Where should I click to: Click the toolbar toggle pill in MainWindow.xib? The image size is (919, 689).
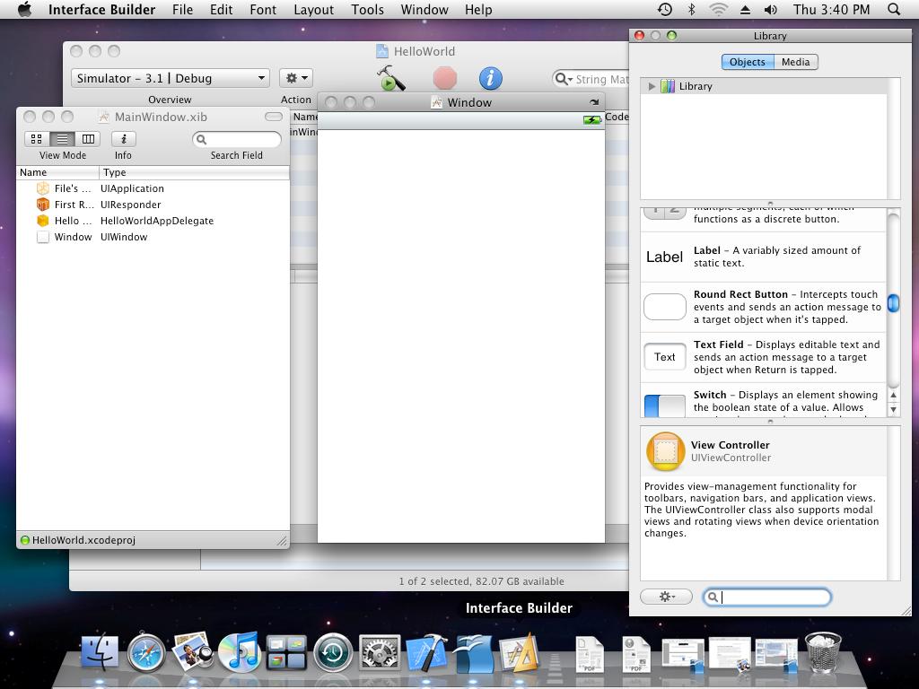tap(274, 117)
